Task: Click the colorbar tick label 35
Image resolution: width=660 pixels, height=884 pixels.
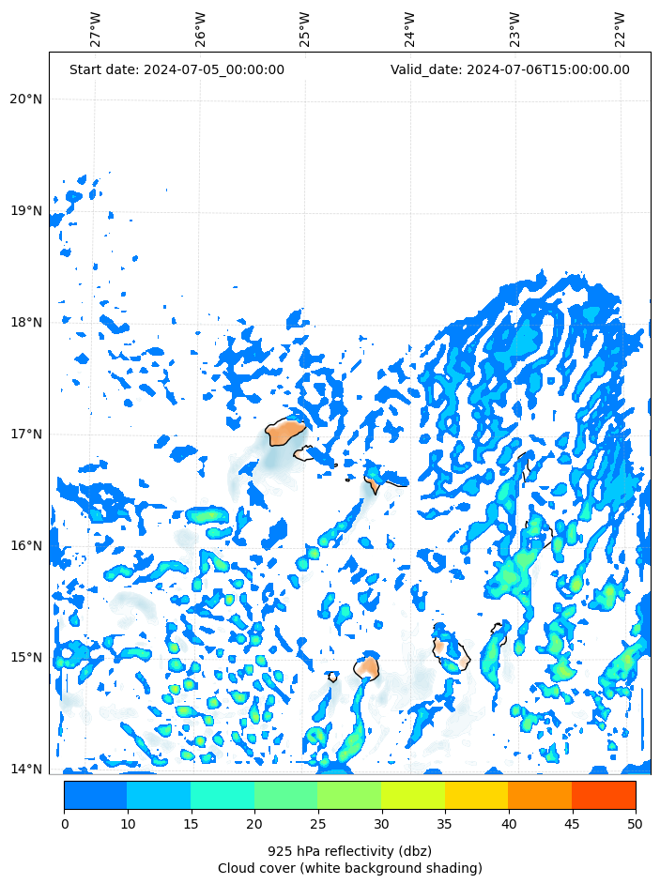Action: (444, 824)
